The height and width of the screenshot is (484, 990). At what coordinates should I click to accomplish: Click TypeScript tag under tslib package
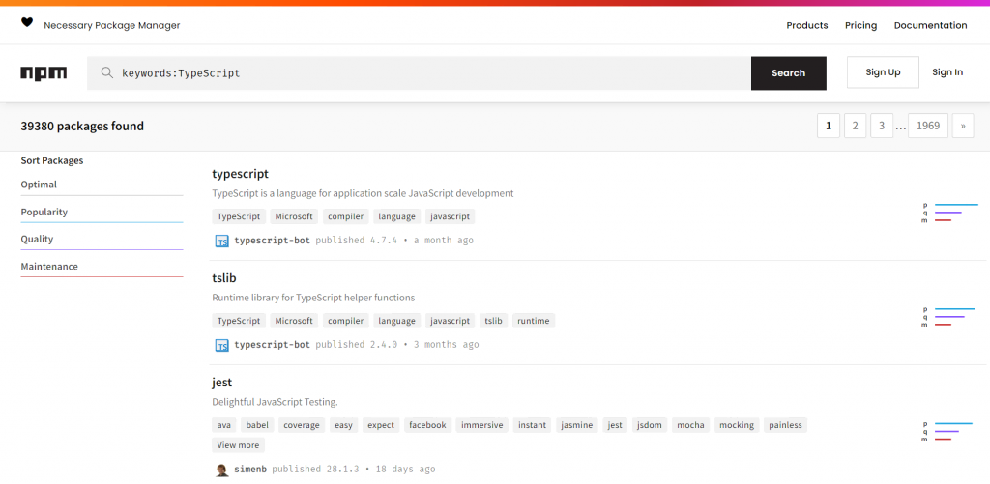click(x=239, y=321)
